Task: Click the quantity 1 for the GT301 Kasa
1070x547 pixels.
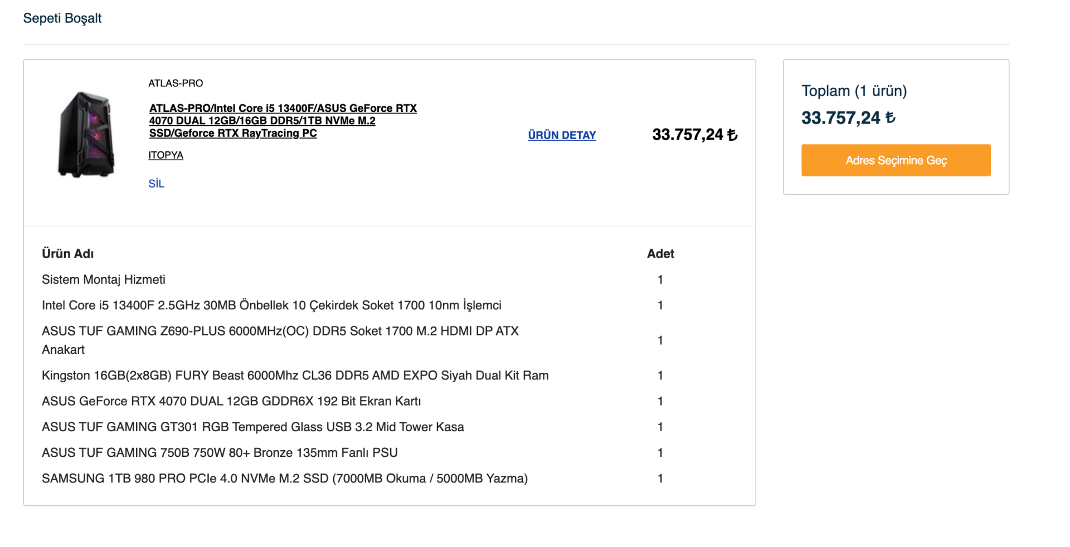Action: click(660, 427)
